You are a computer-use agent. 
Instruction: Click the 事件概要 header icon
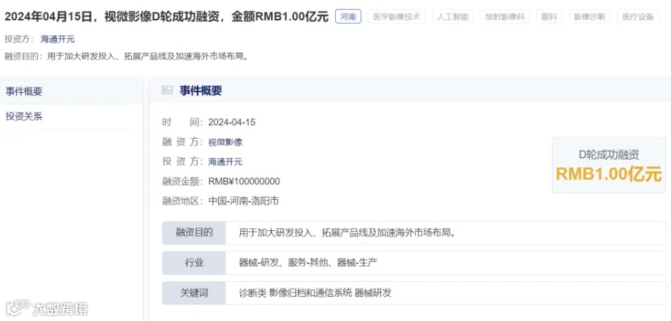click(167, 90)
